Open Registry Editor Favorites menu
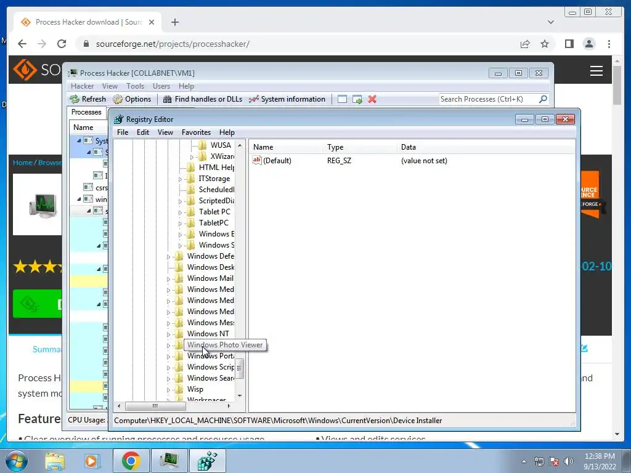The width and height of the screenshot is (631, 473). [196, 132]
